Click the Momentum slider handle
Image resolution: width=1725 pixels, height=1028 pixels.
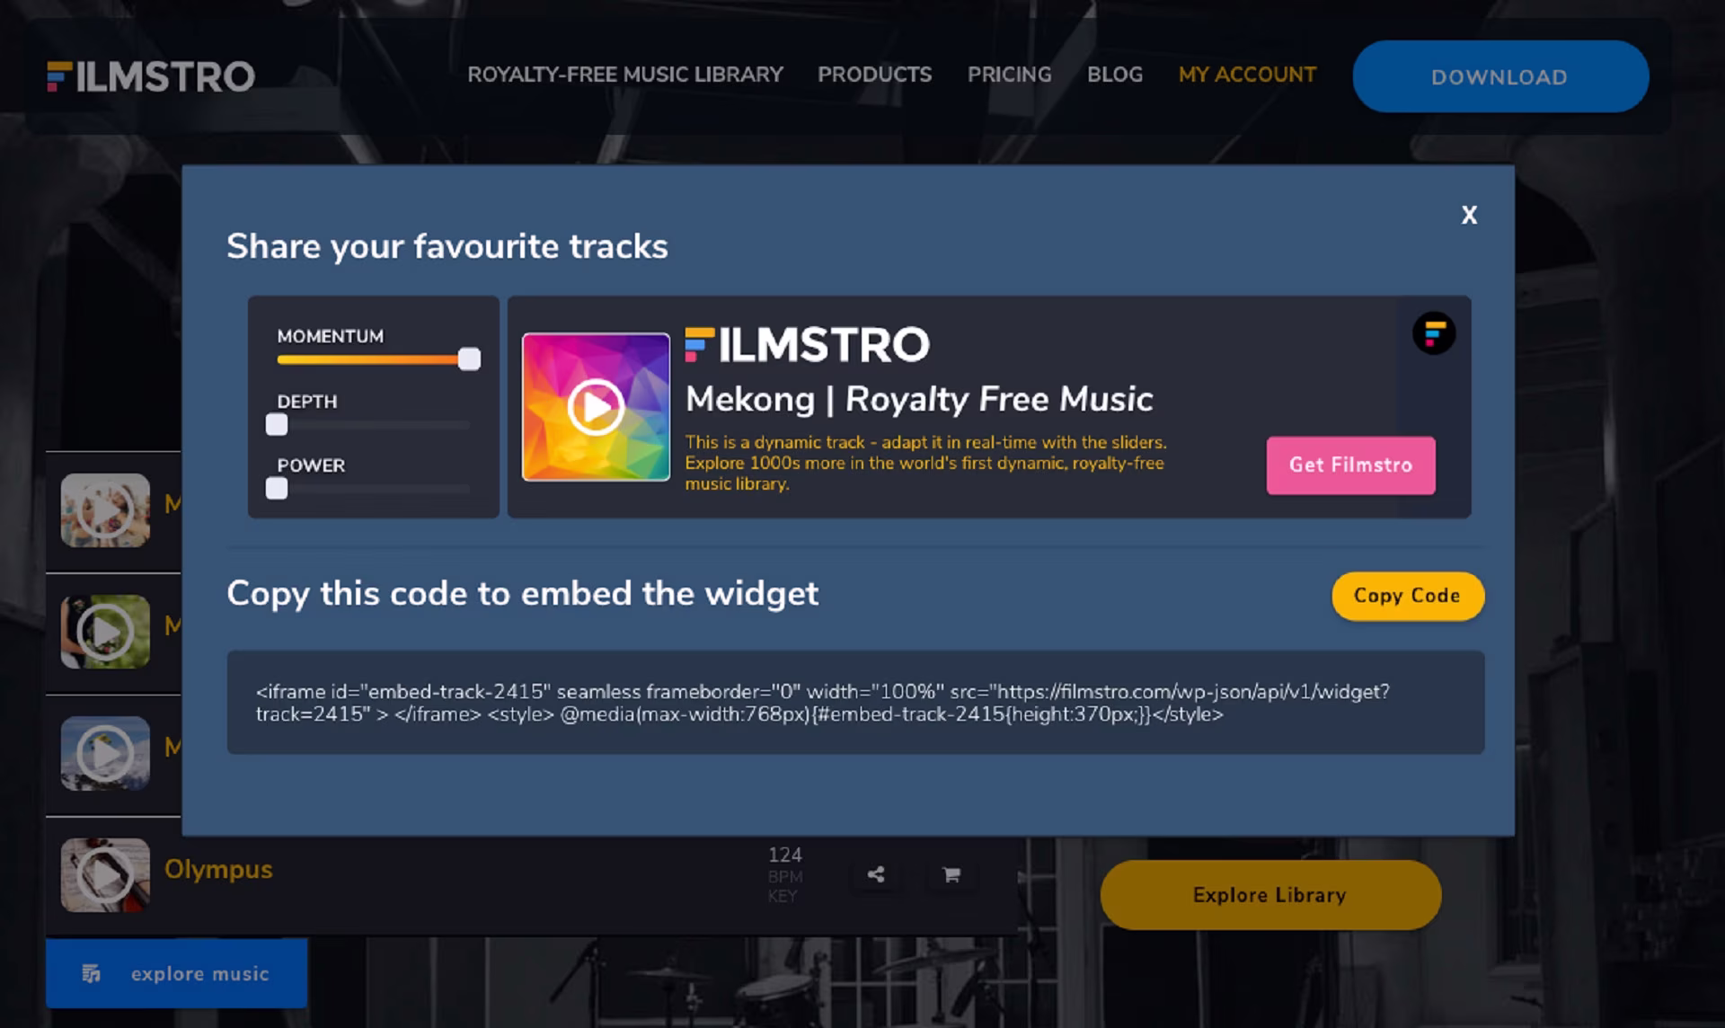[x=469, y=359]
